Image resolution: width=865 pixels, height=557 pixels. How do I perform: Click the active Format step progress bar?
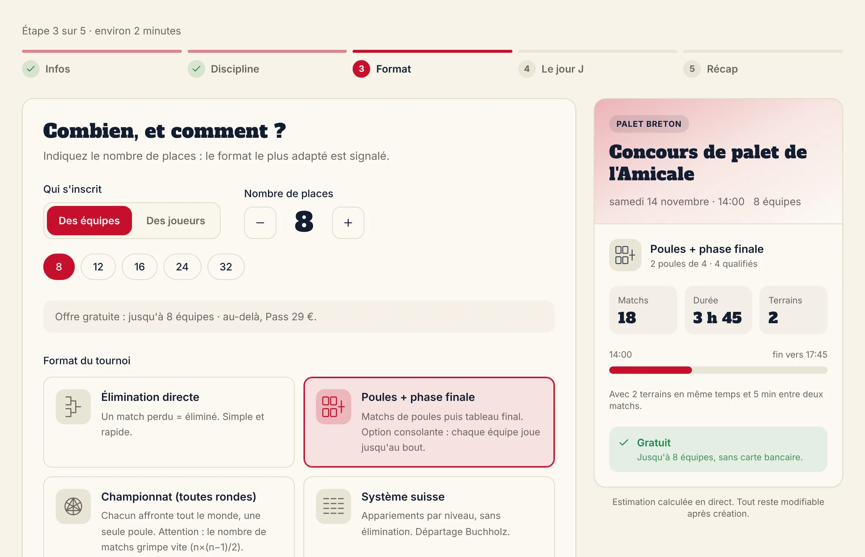[432, 51]
